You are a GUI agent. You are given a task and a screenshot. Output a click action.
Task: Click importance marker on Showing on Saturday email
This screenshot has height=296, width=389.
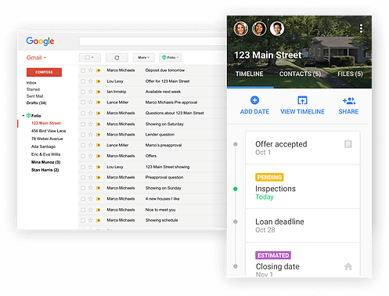99,125
